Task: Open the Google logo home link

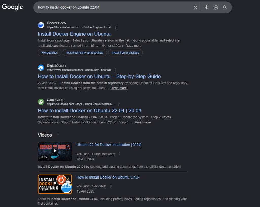Action: [12, 7]
